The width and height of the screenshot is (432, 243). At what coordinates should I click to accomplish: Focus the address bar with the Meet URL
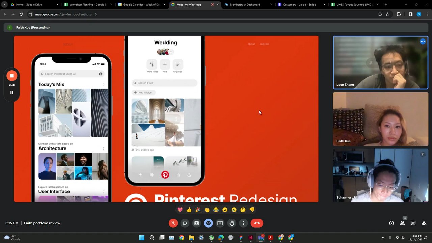pyautogui.click(x=202, y=14)
